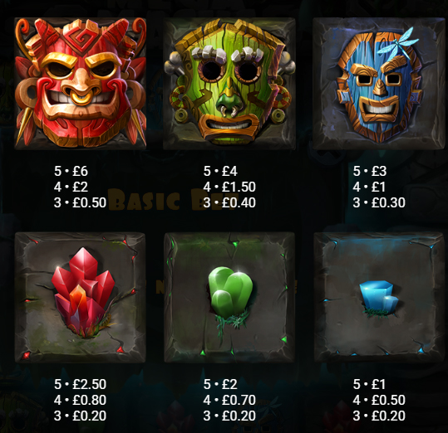448x433 pixels.
Task: Click the blue mask with dragonfly
Action: pos(379,84)
